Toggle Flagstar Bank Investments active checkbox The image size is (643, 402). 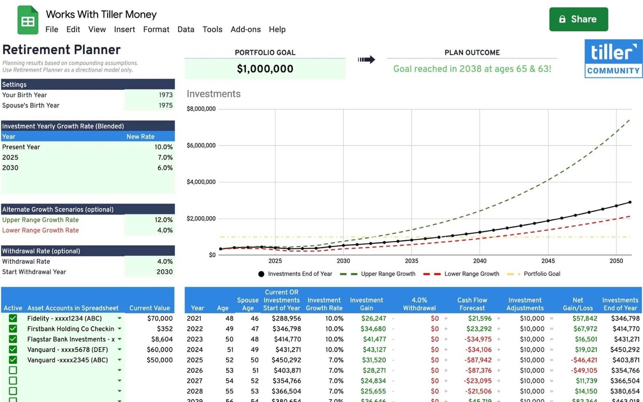tap(13, 339)
